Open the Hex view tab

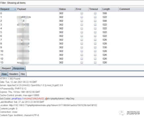[x=23, y=74]
